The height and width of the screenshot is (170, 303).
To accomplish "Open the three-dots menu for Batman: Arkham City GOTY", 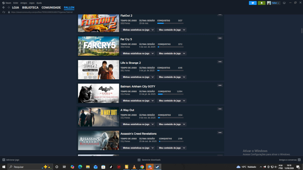I will pos(220,85).
